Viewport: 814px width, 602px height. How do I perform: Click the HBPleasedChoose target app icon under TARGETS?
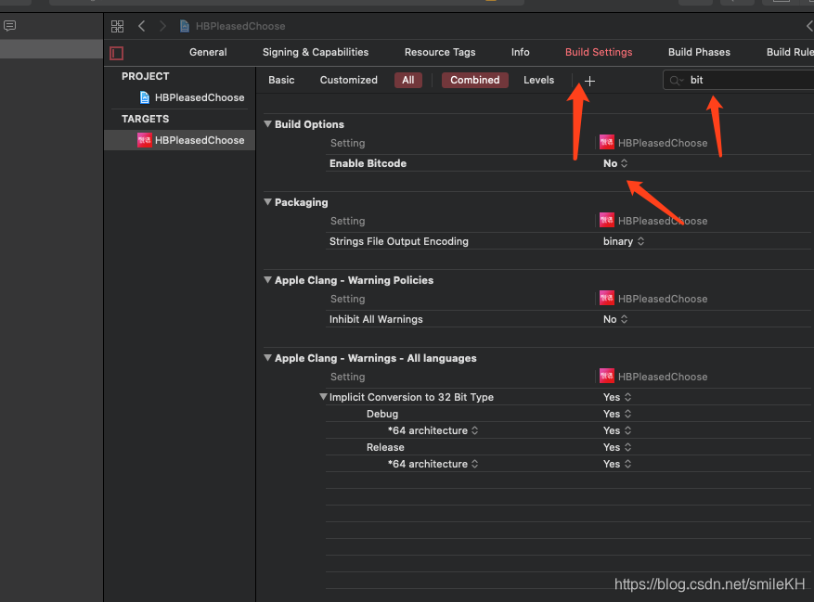pyautogui.click(x=144, y=140)
